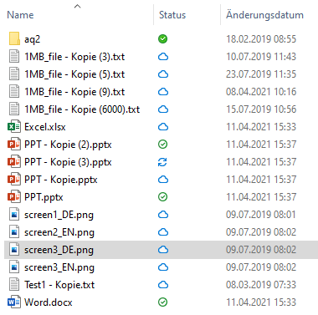Click the image icon of screen1_DE.png
Viewport: 318px width, 315px height.
[14, 215]
